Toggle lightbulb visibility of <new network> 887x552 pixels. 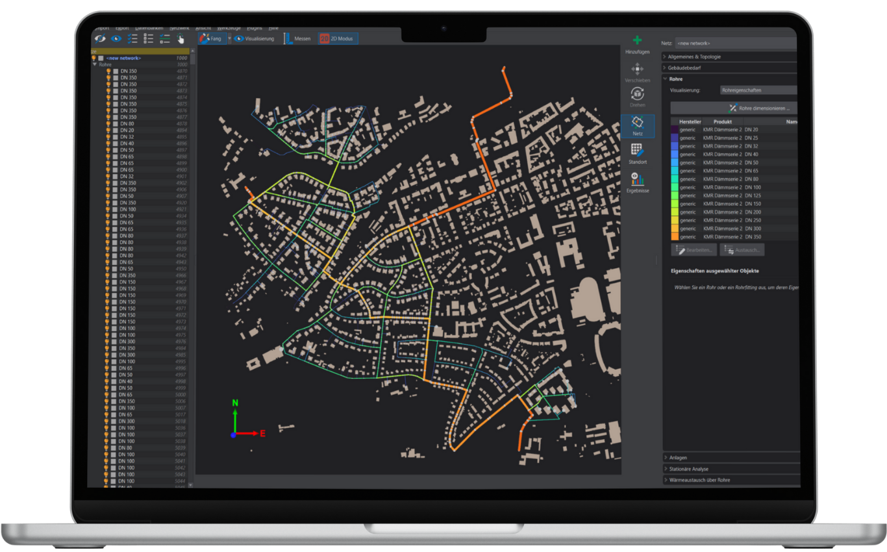tap(94, 58)
